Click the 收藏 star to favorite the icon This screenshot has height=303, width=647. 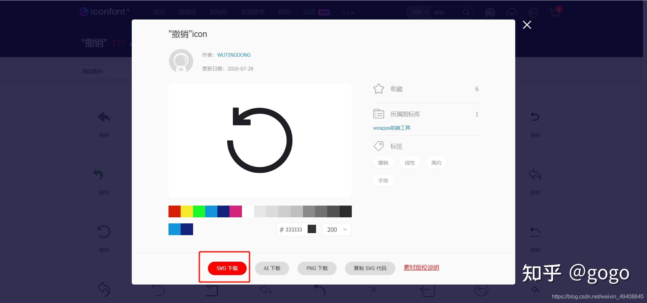[x=379, y=89]
